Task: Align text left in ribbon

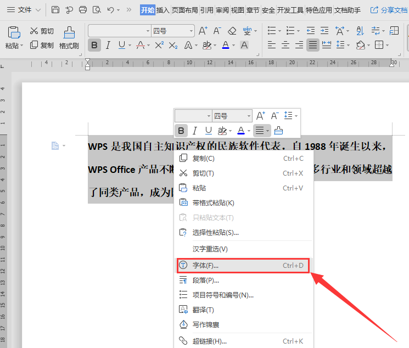Action: [272, 45]
